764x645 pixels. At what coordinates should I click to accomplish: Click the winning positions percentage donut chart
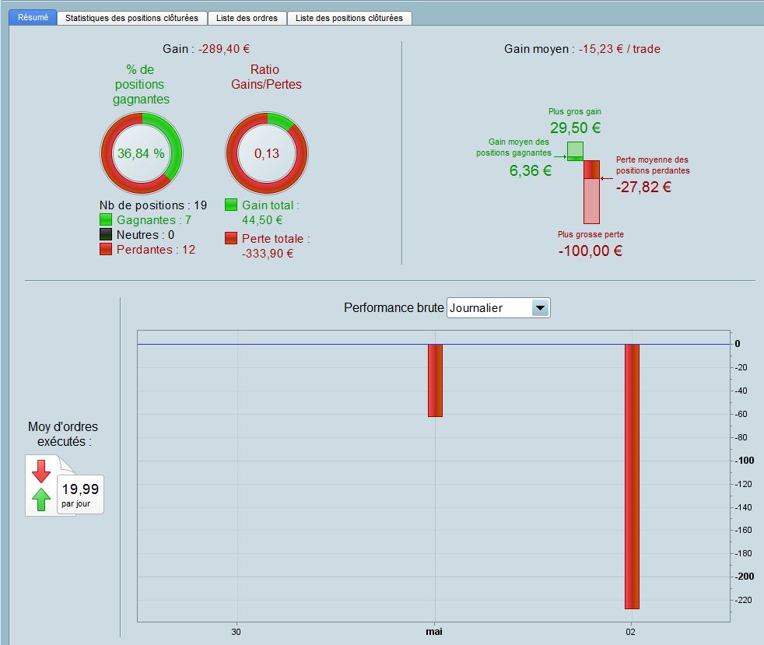coord(142,153)
